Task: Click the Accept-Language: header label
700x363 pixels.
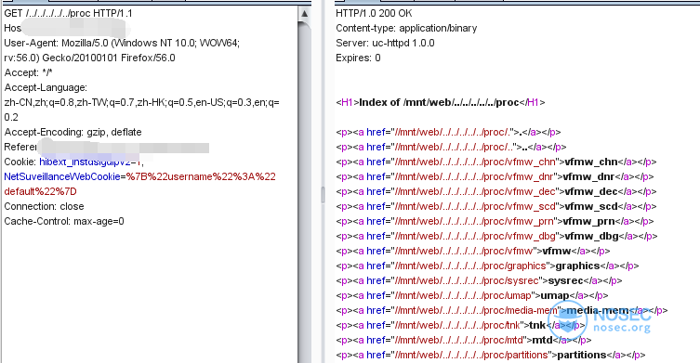Action: pyautogui.click(x=46, y=88)
